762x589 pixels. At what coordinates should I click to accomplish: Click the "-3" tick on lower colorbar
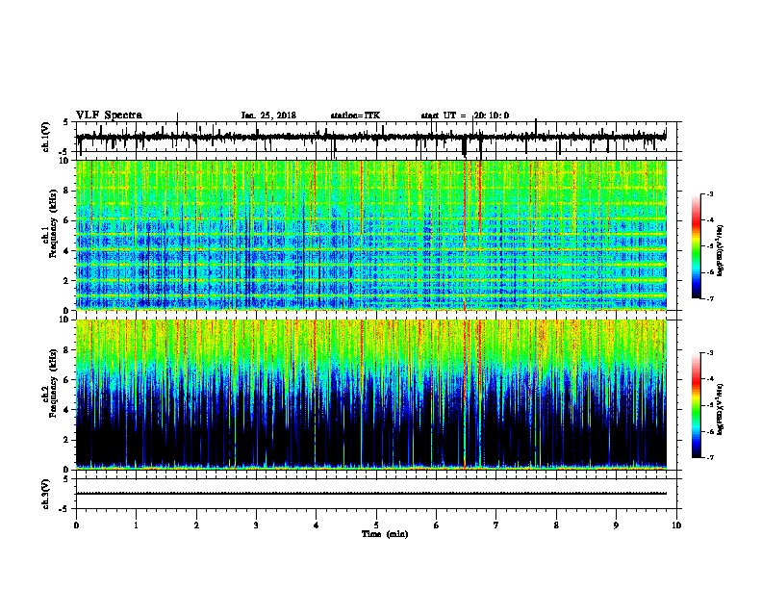709,353
